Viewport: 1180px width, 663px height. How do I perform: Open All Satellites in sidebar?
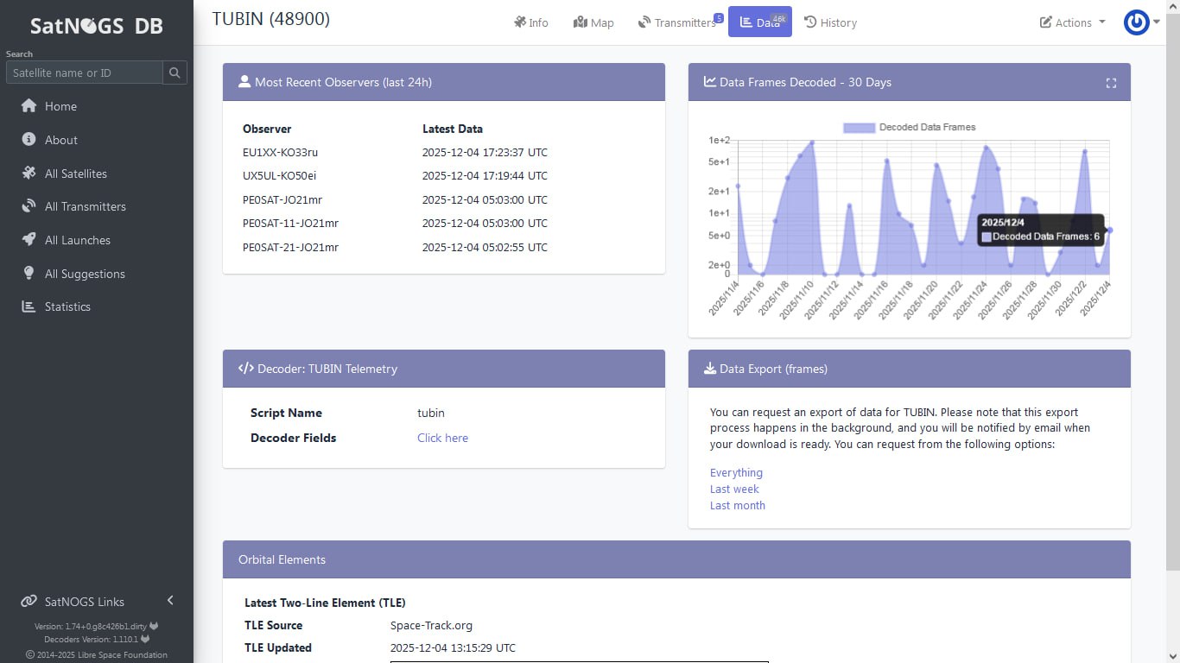(x=75, y=174)
